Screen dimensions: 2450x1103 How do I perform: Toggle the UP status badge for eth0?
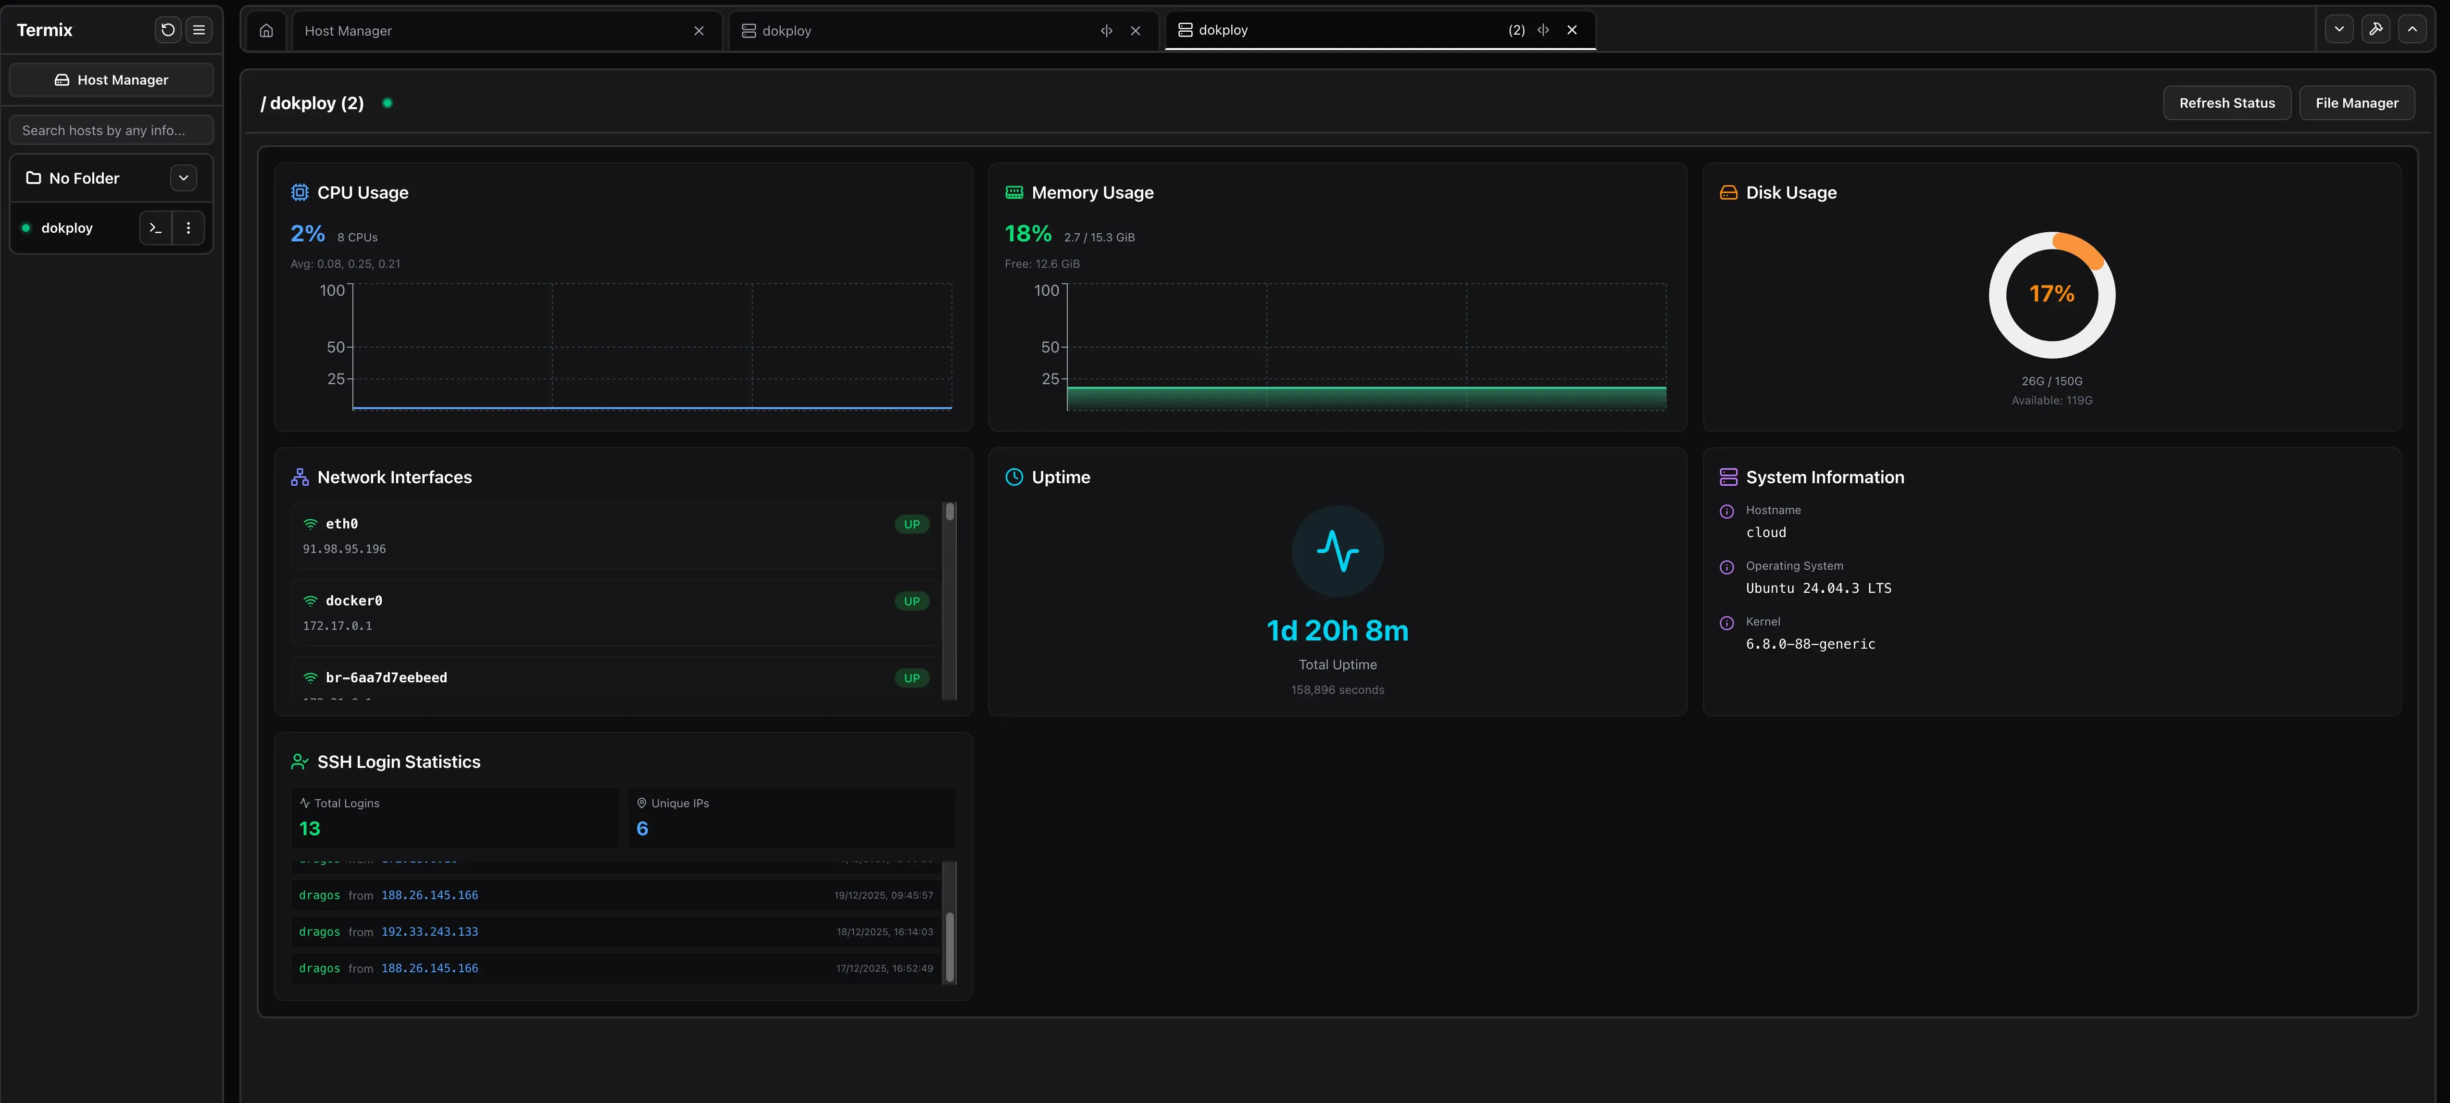pyautogui.click(x=910, y=524)
